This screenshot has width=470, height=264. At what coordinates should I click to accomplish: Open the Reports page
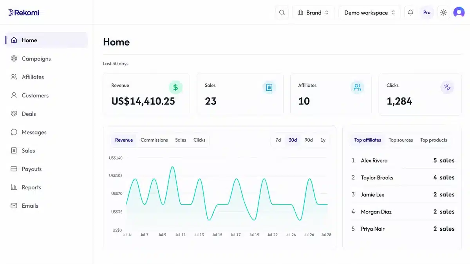(46, 187)
